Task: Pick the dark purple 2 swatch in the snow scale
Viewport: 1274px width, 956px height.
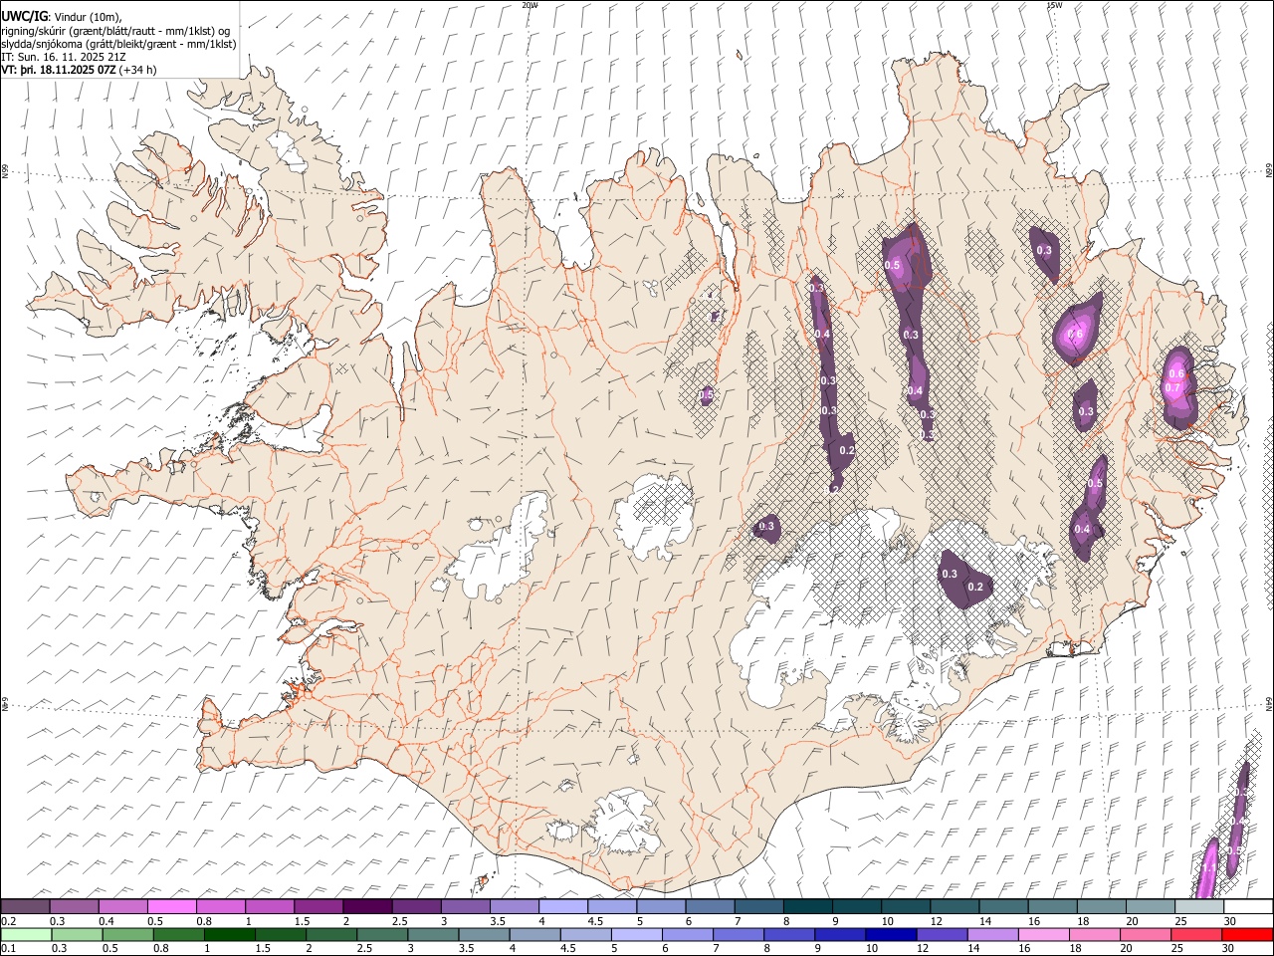Action: 366,906
